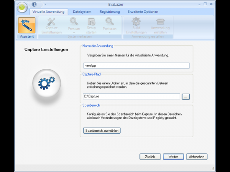Cancel with Abbrechen button

pos(196,157)
